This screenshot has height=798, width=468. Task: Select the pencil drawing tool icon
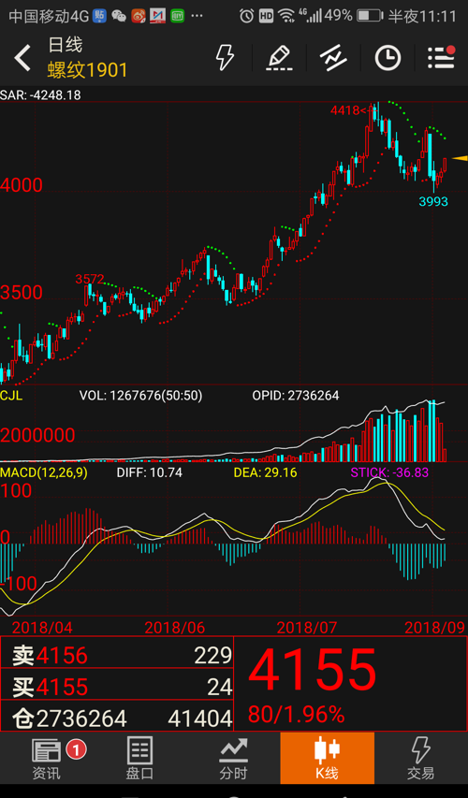(279, 58)
